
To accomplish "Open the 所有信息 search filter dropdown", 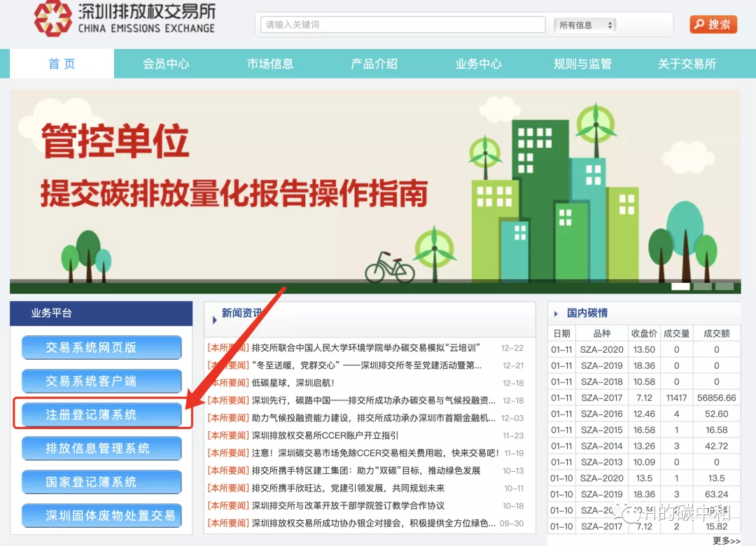I will tap(584, 24).
